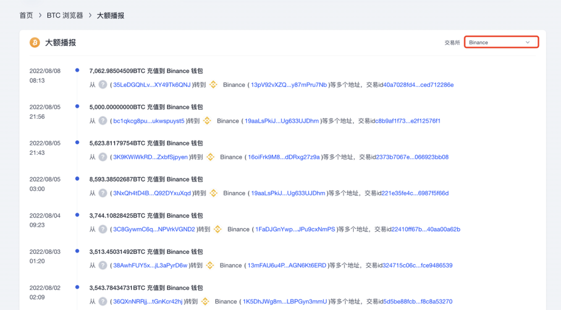Click the Binance logo before 13pV92vXZQ address
Viewport: 561px width, 310px height.
[213, 85]
